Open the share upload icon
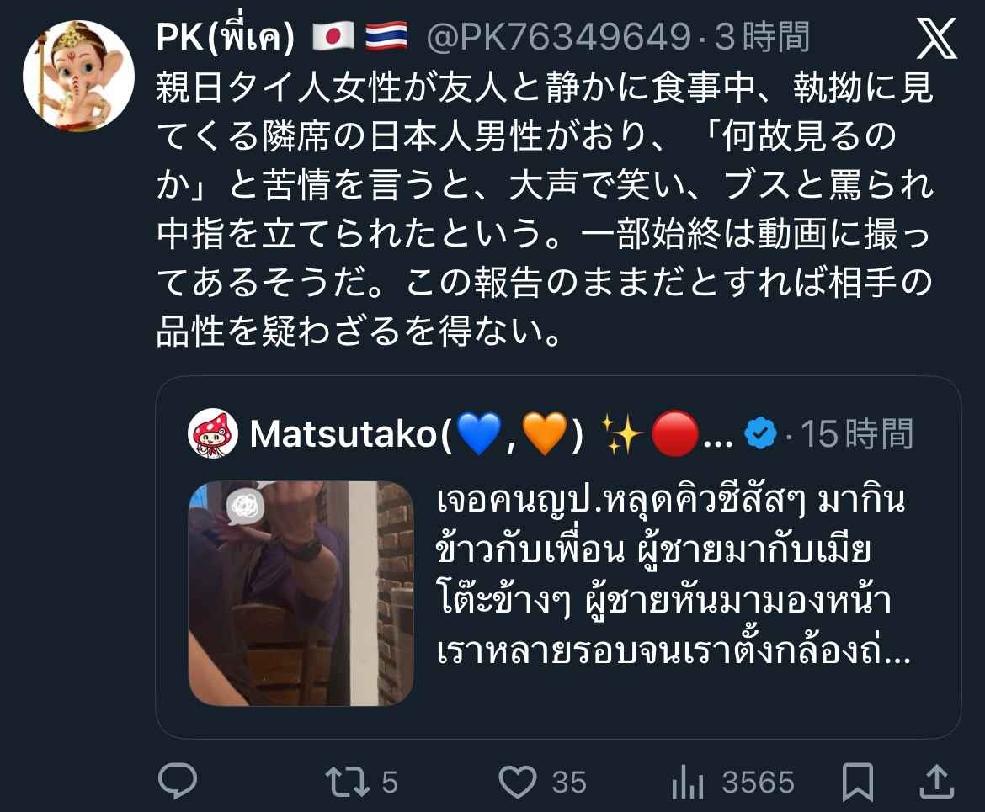 [937, 781]
